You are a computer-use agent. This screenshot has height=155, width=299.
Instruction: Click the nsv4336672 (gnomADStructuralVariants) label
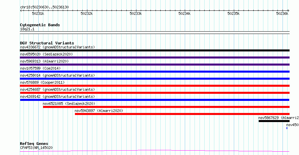57,47
